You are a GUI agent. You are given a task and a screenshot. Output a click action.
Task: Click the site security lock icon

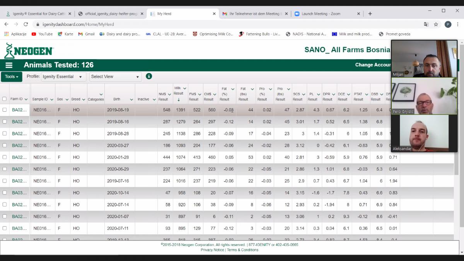[x=38, y=24]
